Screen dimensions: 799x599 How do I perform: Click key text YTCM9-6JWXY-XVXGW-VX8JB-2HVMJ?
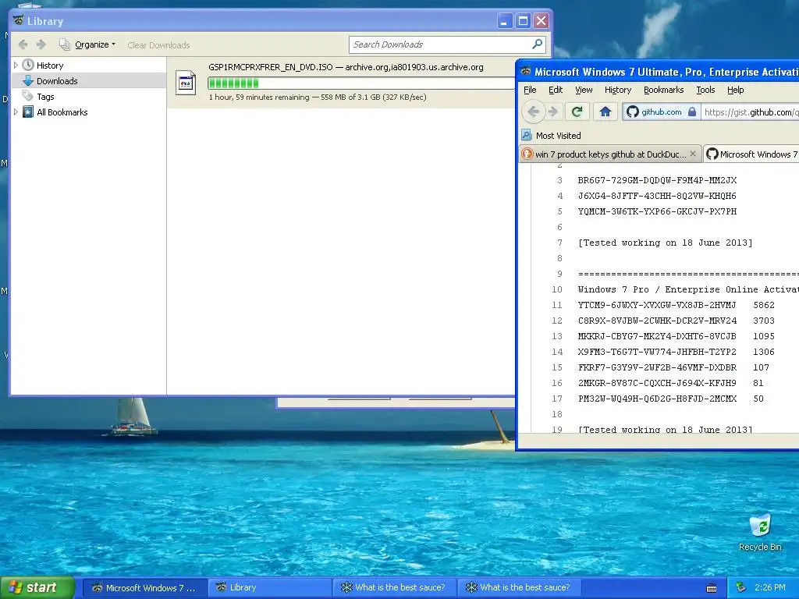tap(657, 305)
